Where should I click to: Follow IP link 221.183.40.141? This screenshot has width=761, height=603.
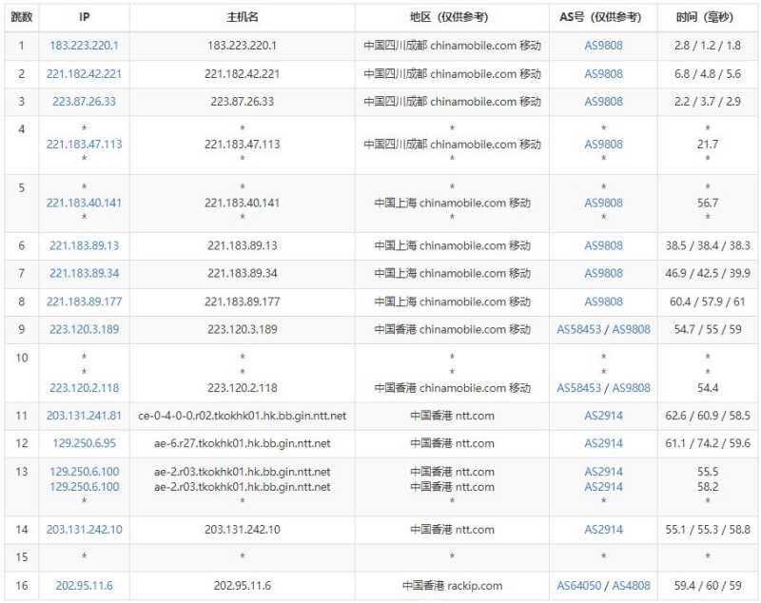coord(84,203)
